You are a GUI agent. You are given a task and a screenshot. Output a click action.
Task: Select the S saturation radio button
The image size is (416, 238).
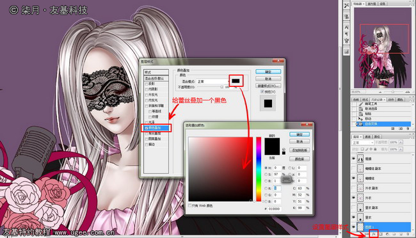[266, 174]
